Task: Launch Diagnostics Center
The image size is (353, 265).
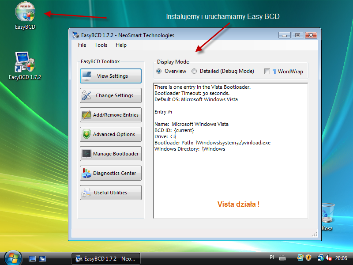Action: click(111, 173)
